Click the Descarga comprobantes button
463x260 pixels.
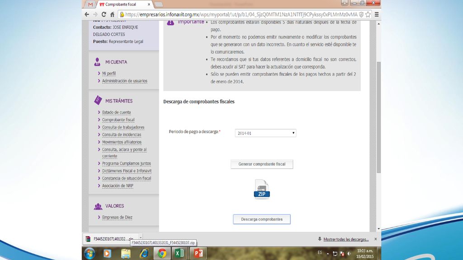(x=262, y=219)
